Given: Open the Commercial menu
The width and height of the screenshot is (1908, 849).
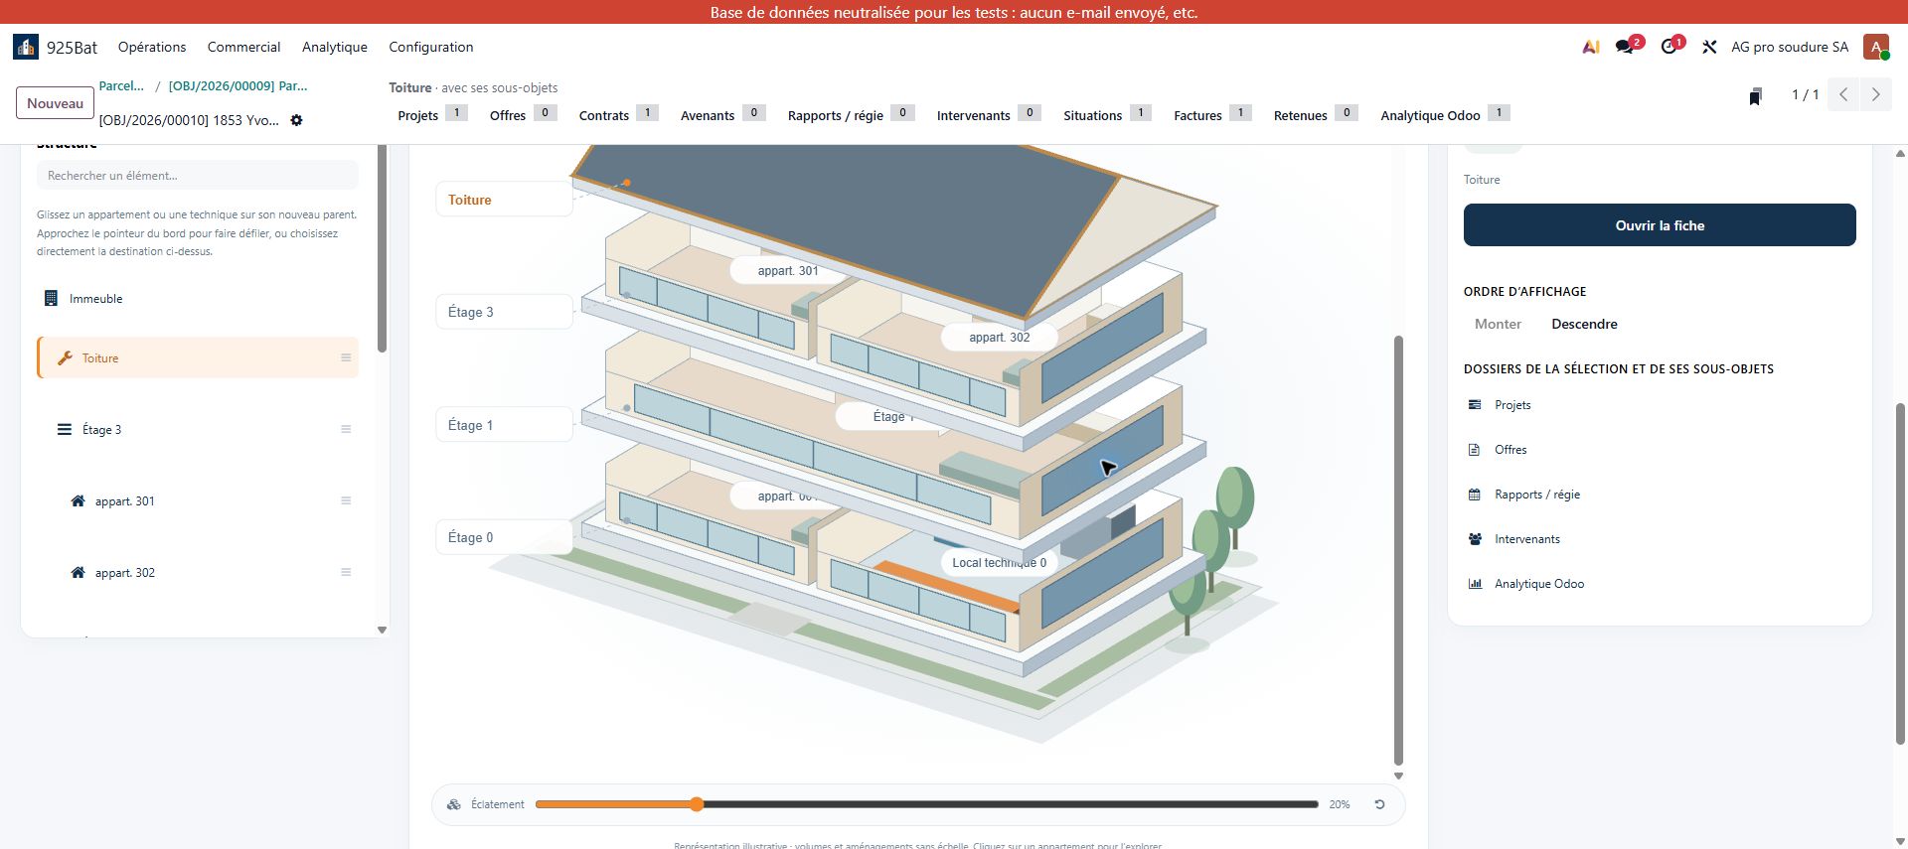Looking at the screenshot, I should pyautogui.click(x=243, y=47).
